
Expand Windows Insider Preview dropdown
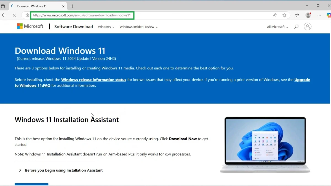(139, 27)
